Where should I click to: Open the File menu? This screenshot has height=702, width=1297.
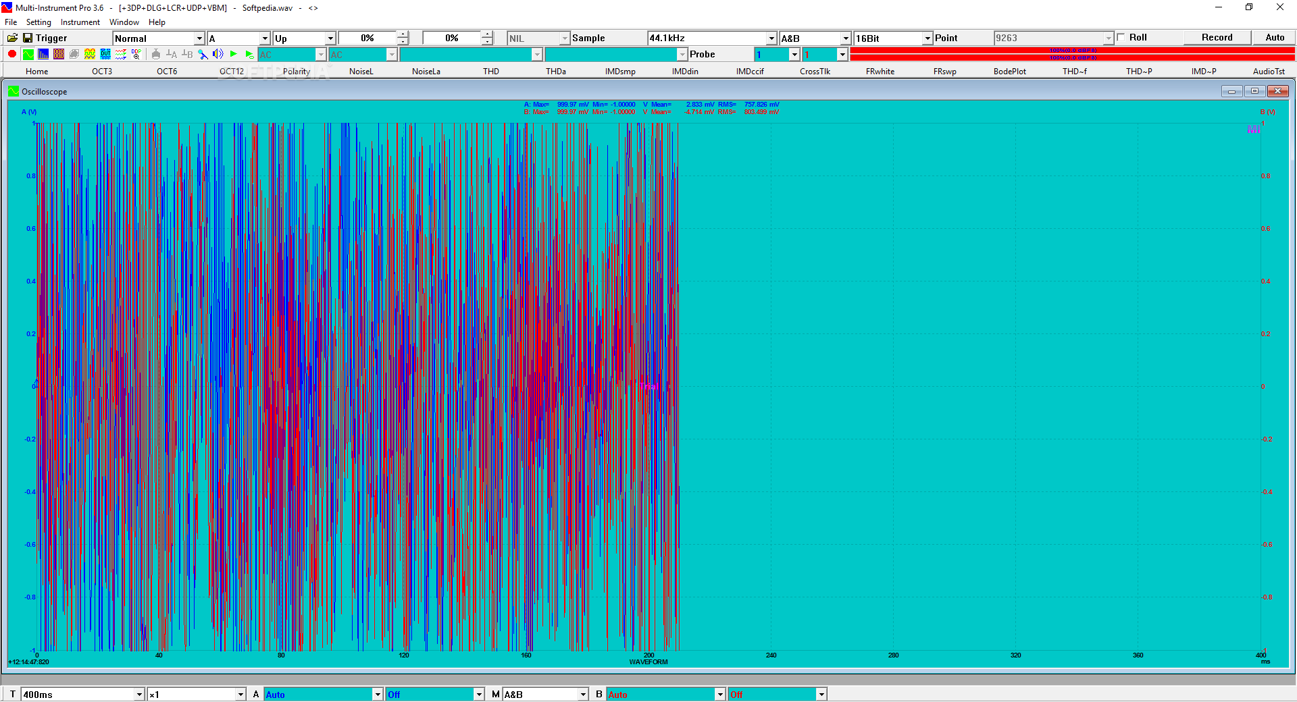point(11,22)
